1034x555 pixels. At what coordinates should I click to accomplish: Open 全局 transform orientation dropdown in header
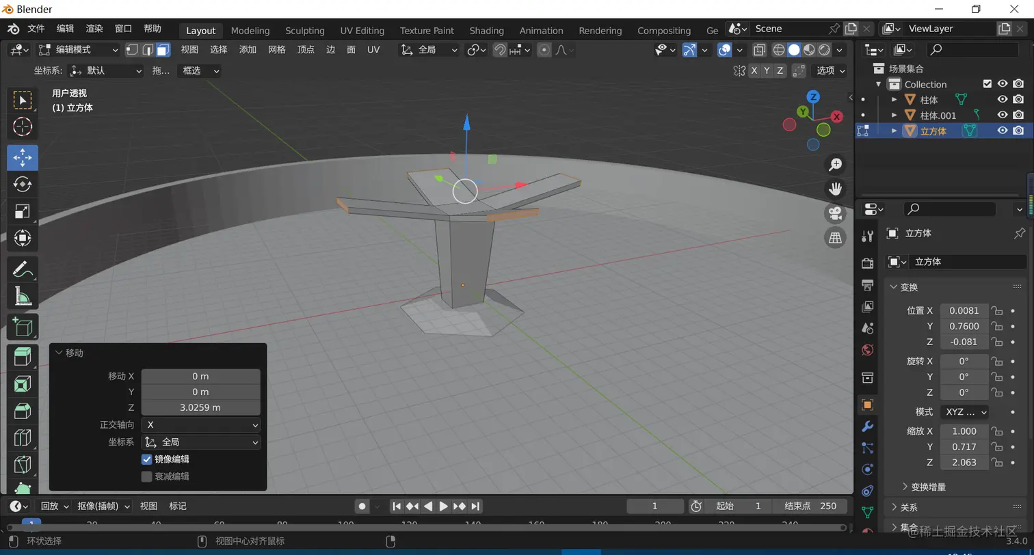[429, 50]
